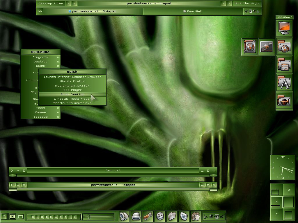Switch to workspace 2 in the pager
This screenshot has width=298, height=223.
(288, 190)
